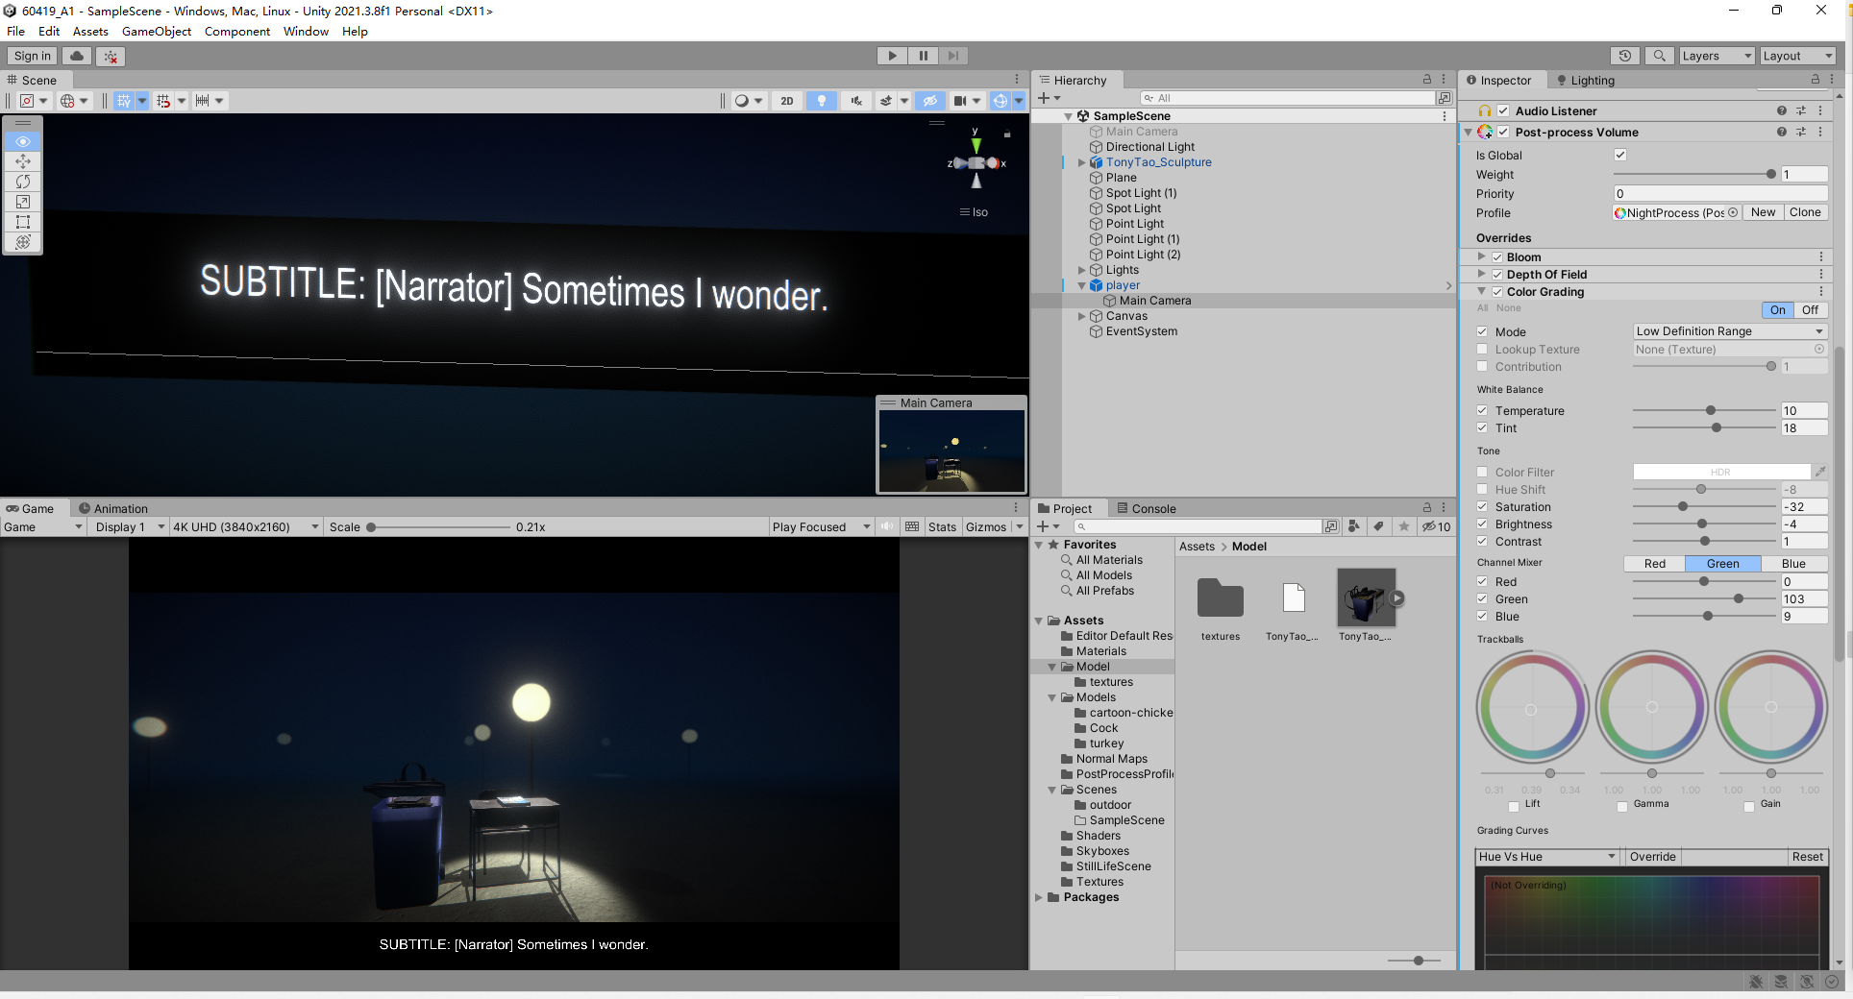
Task: Open the 4K UHD resolution dropdown
Action: [245, 526]
